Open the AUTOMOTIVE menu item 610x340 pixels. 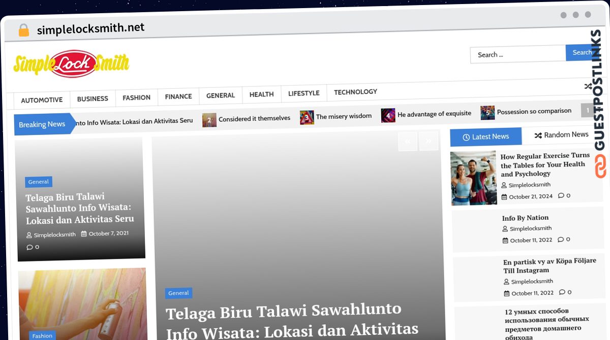click(42, 100)
